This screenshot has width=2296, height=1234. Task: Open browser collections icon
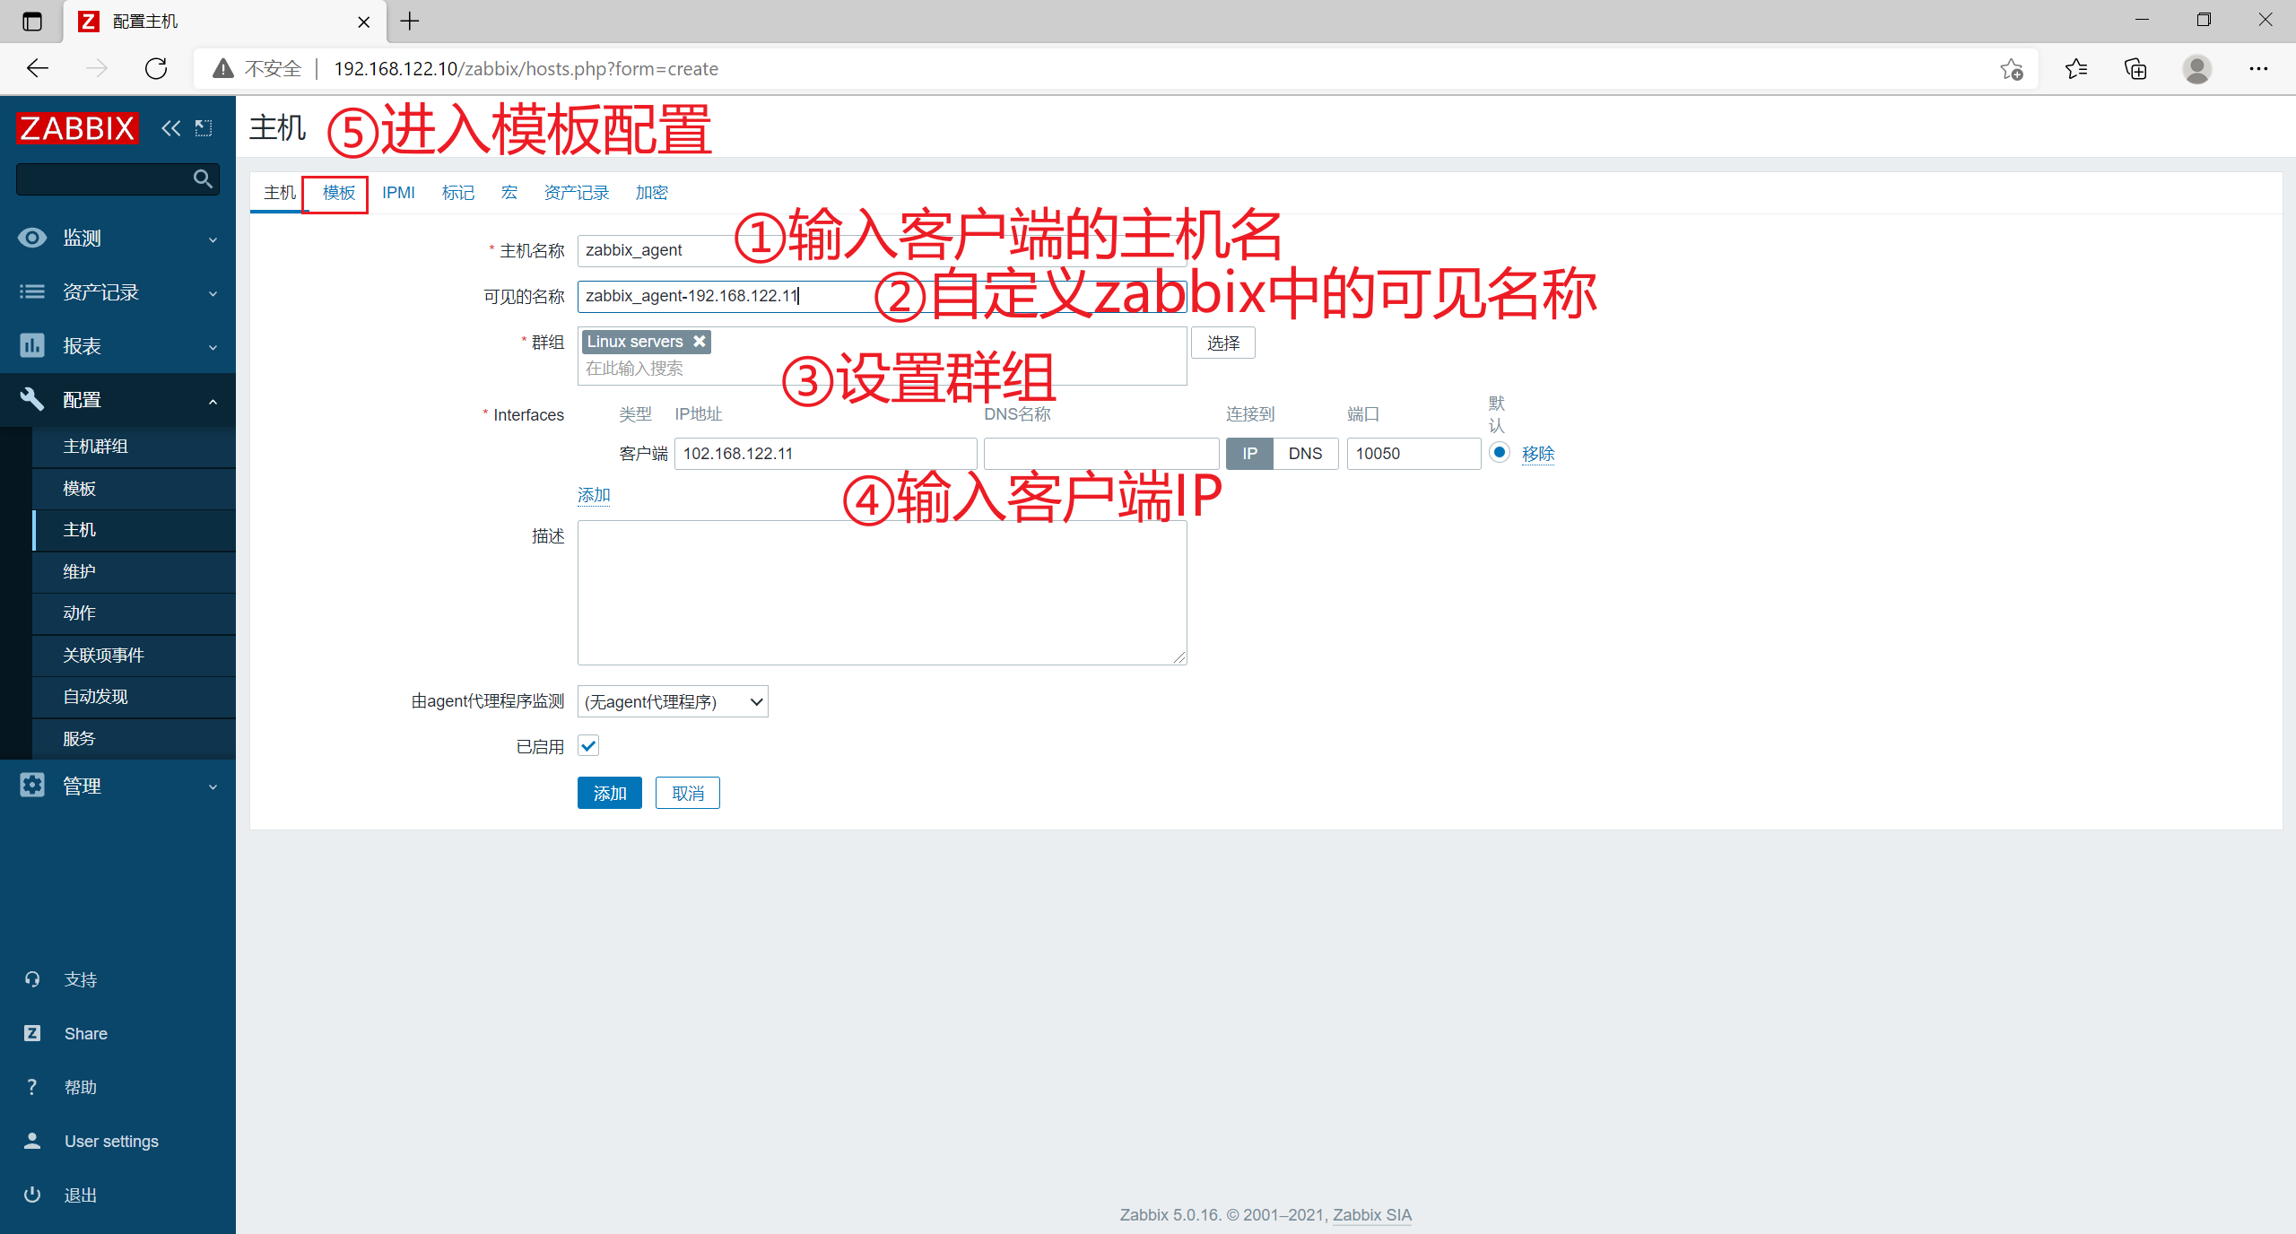click(2135, 68)
